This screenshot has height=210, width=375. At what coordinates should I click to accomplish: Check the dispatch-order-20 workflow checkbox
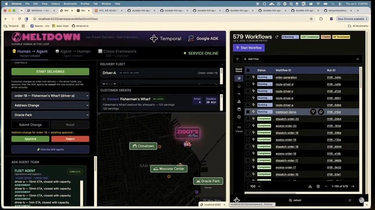[248, 119]
